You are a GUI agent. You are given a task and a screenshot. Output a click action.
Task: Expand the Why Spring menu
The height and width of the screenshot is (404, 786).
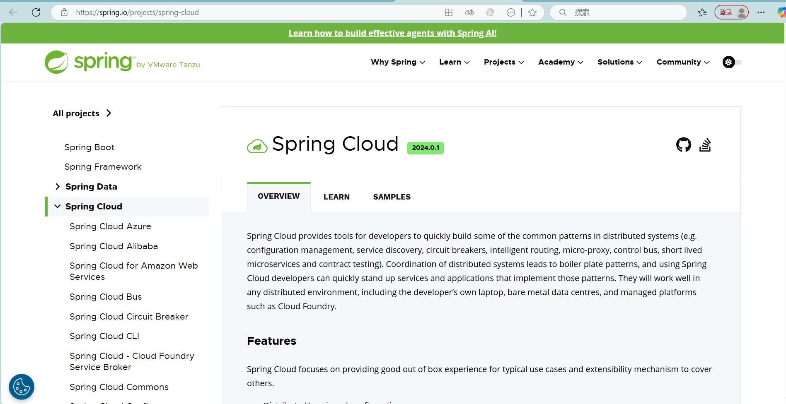pos(398,62)
